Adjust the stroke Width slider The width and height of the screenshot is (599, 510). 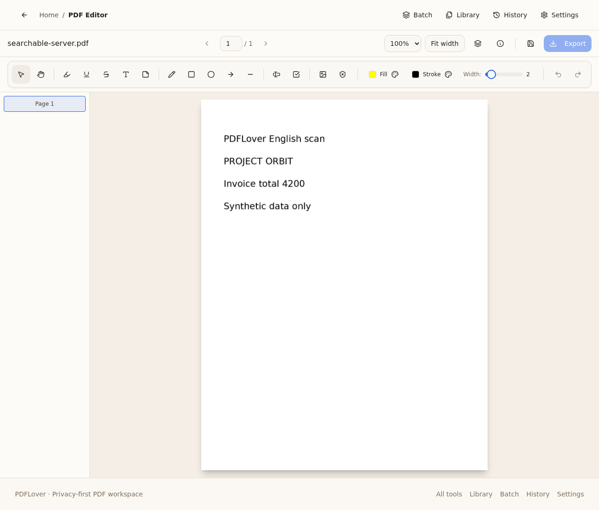point(504,74)
